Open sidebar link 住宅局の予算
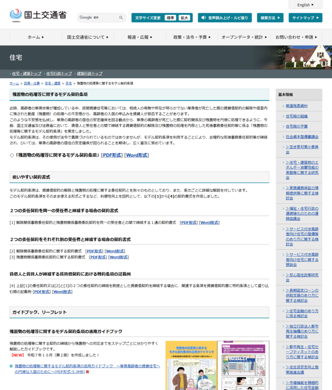332x390 pixels. tap(296, 126)
